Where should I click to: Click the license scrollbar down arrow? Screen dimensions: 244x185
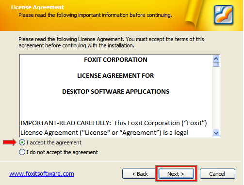pos(216,133)
